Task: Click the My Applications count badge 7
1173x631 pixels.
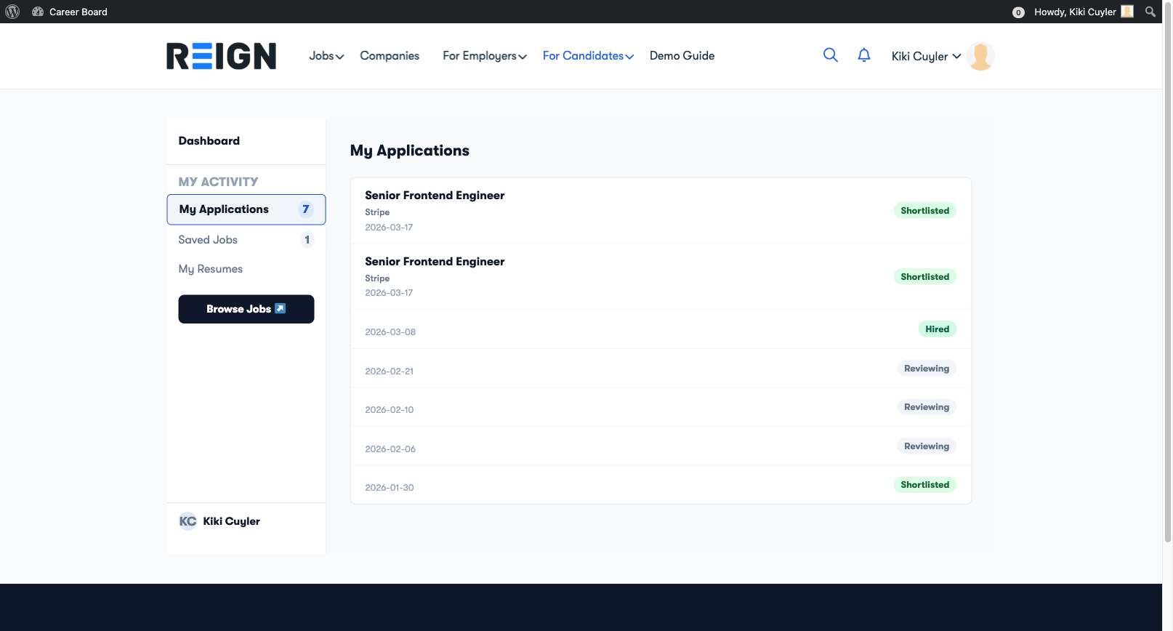Action: click(306, 209)
